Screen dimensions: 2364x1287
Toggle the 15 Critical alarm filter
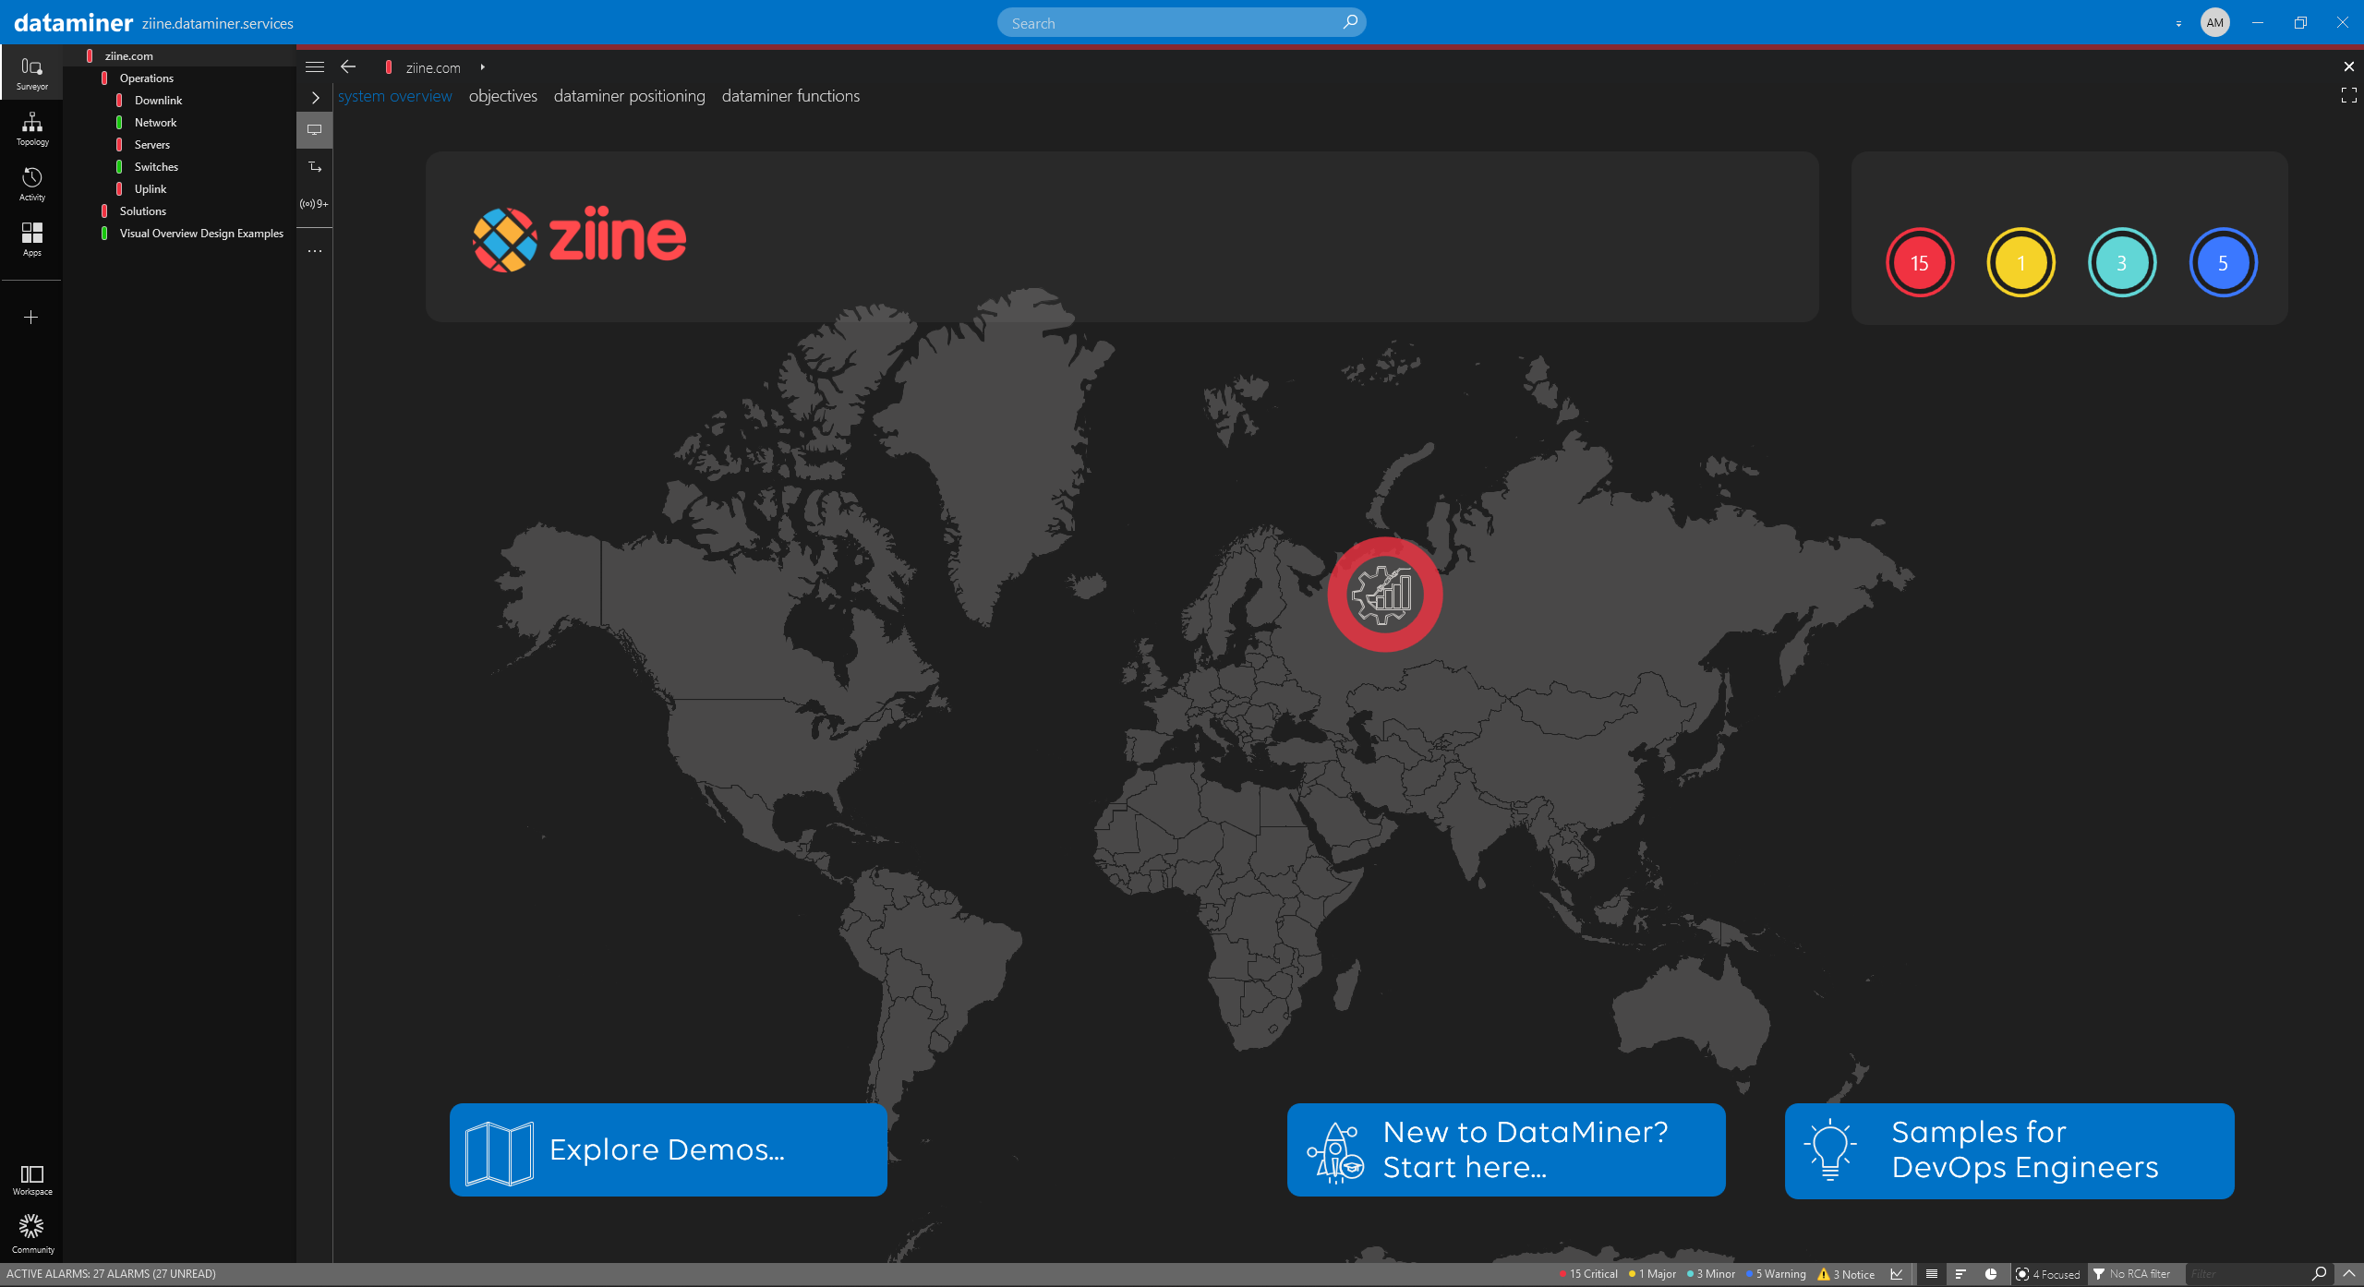tap(1588, 1274)
